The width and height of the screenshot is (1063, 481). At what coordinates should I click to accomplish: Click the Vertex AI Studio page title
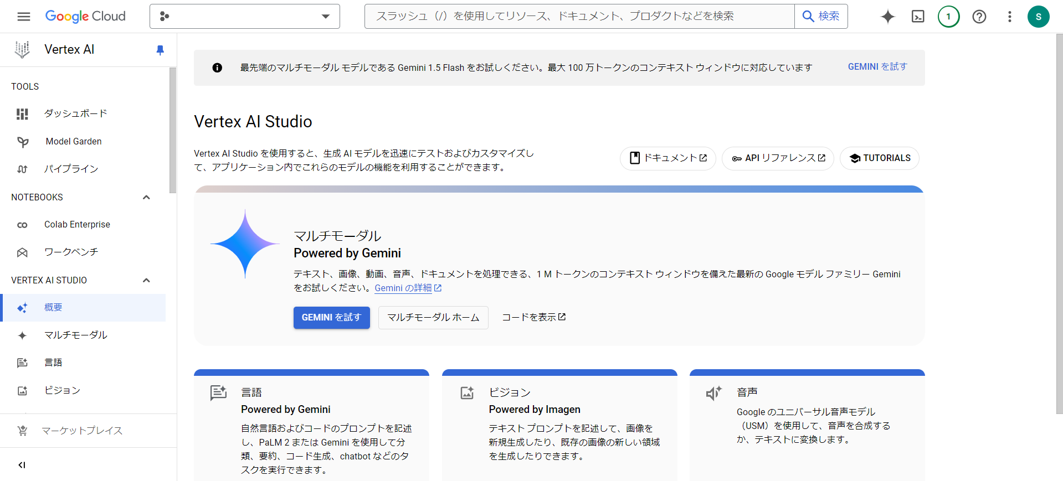click(x=253, y=122)
